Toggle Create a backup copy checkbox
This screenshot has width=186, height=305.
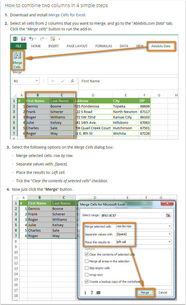tap(86, 282)
